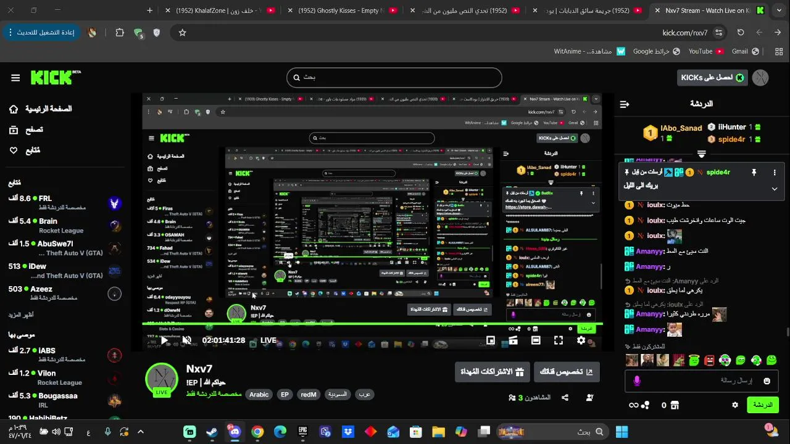Open Steam from the taskbar

pyautogui.click(x=212, y=432)
